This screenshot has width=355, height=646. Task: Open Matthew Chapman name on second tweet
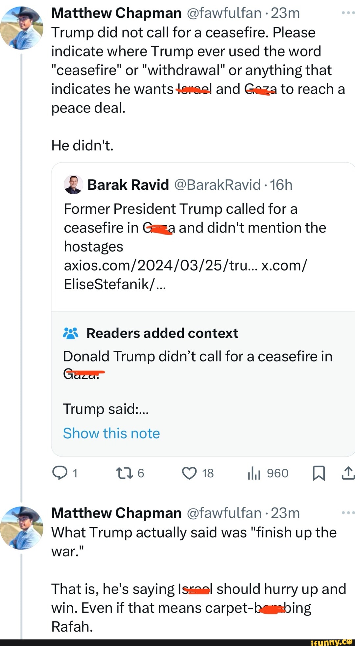point(116,513)
